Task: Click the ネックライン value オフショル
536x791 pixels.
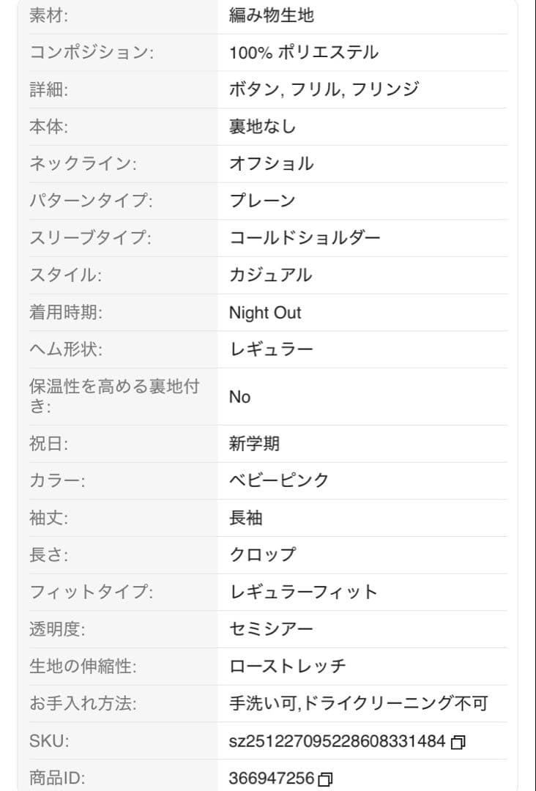Action: [271, 163]
